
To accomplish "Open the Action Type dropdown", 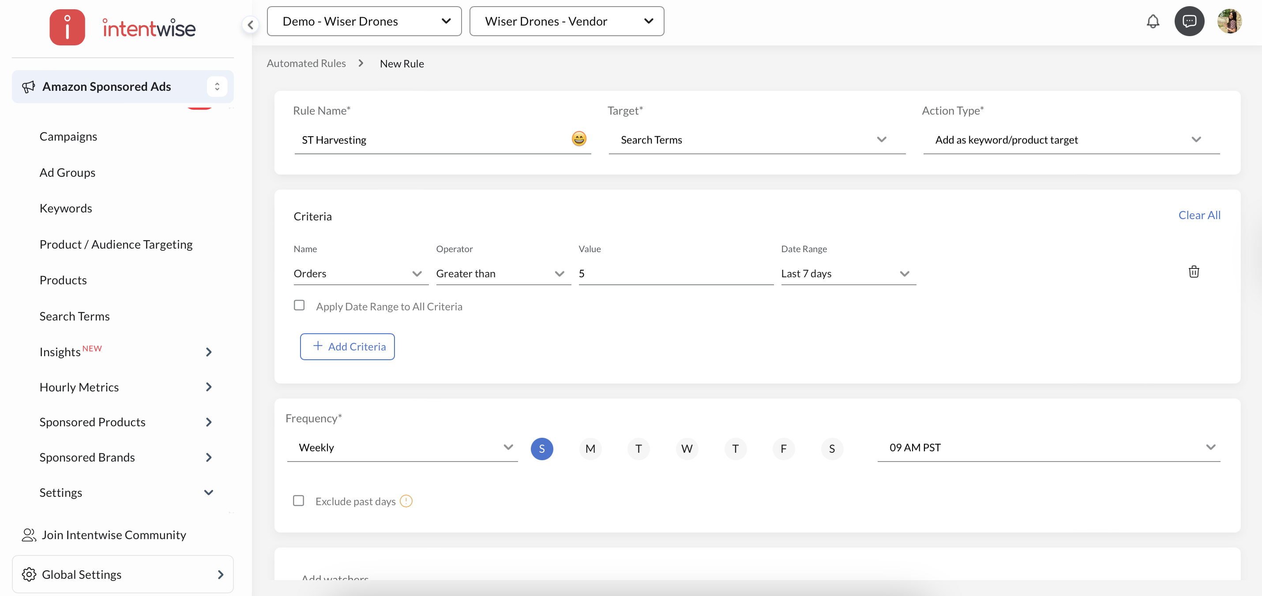I will (1071, 140).
